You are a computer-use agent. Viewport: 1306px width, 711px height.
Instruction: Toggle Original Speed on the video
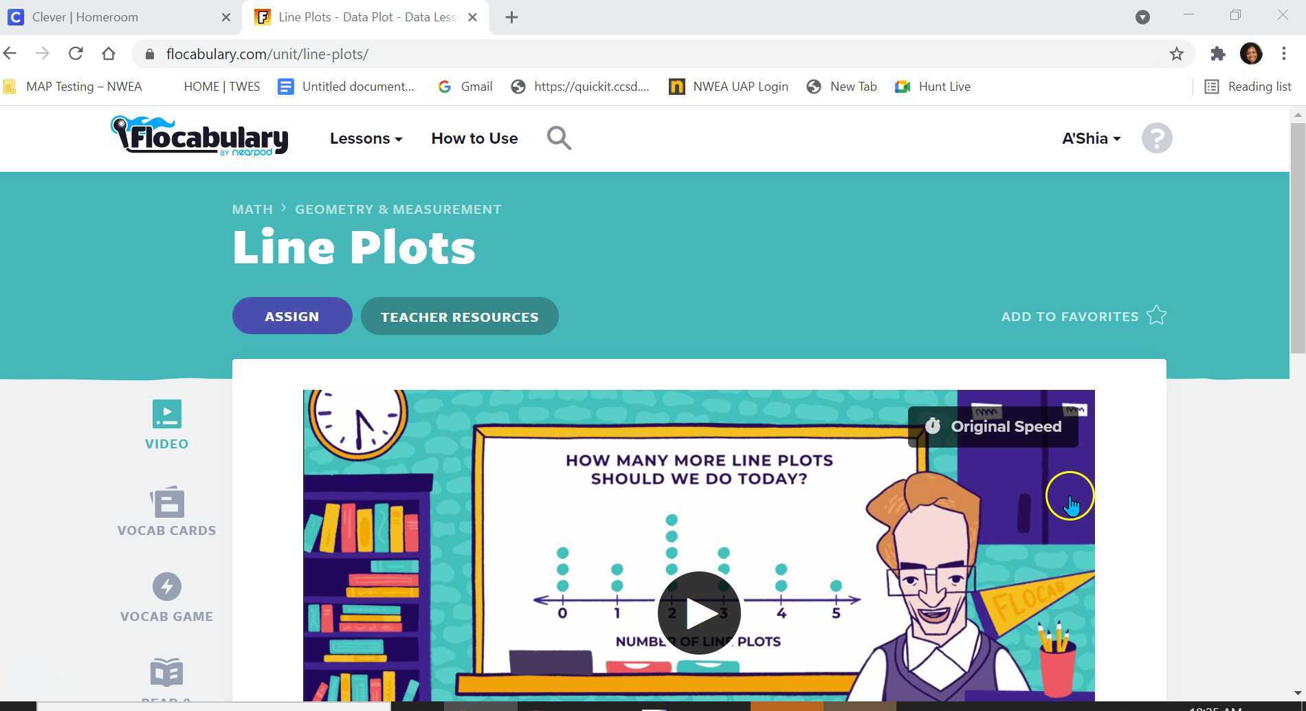coord(993,426)
